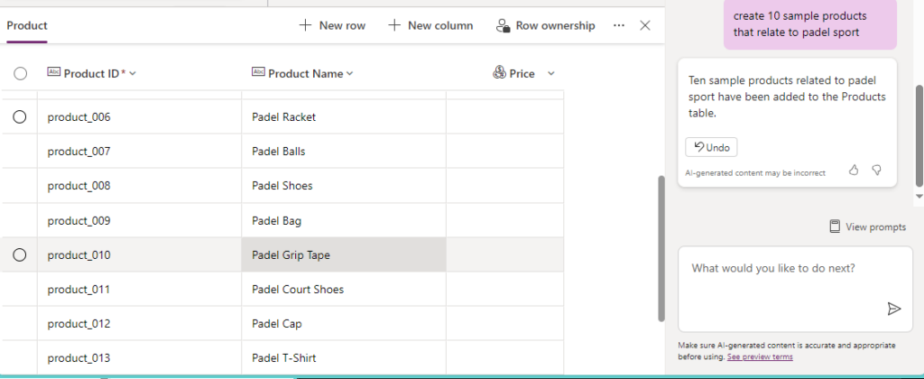
Task: Click the product_006 ID cell
Action: click(x=139, y=116)
